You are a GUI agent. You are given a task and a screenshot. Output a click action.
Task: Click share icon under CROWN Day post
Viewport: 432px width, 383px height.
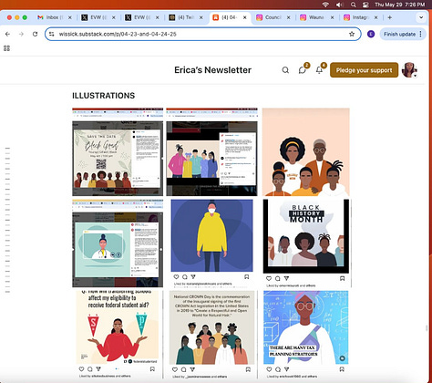192,369
